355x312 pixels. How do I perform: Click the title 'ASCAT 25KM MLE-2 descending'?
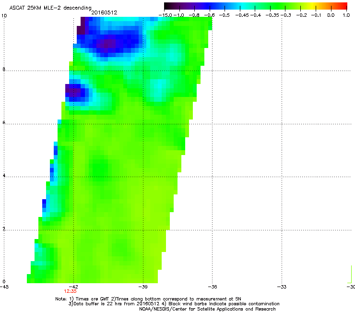(x=50, y=8)
